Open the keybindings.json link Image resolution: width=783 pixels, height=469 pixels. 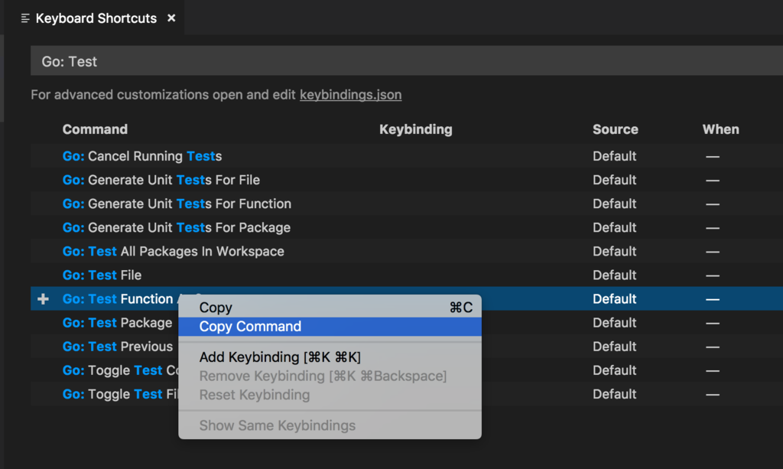click(x=350, y=94)
